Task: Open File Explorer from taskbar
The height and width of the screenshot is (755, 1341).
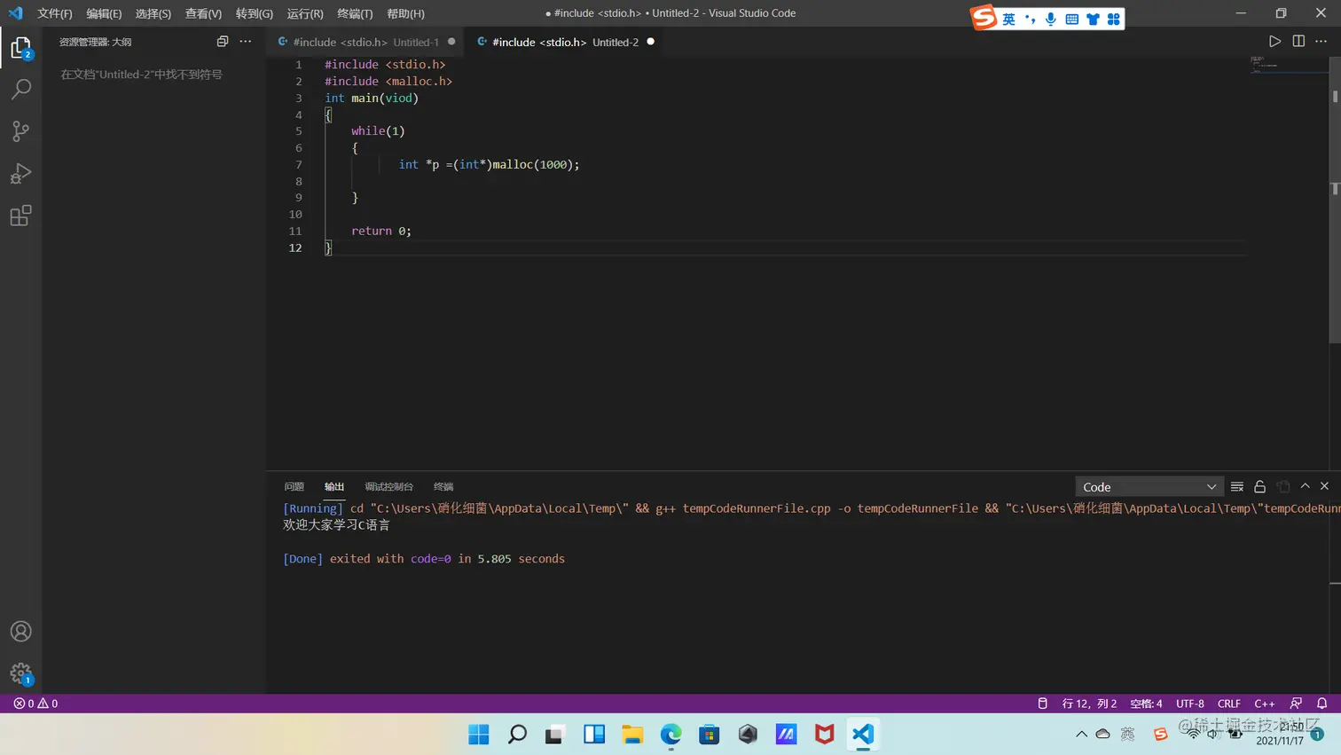Action: click(x=632, y=735)
